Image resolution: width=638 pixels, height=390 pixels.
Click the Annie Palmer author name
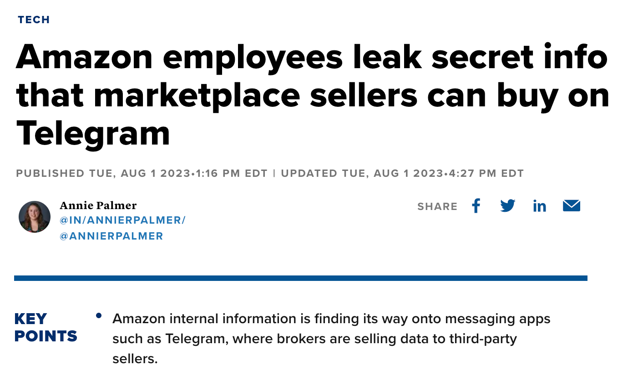coord(98,205)
